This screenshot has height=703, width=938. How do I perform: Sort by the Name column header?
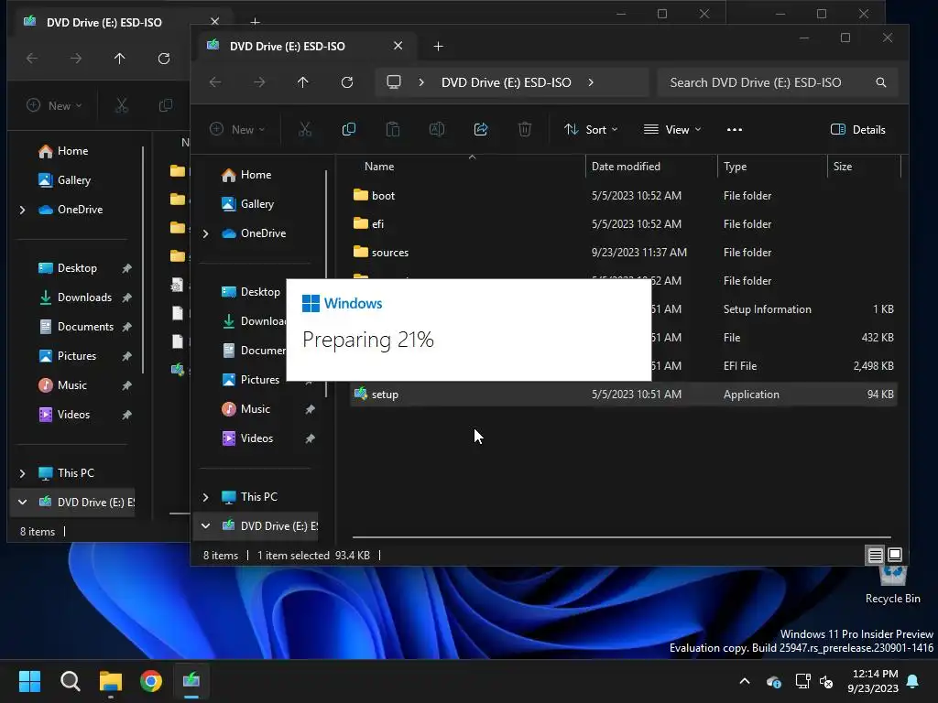pos(378,167)
